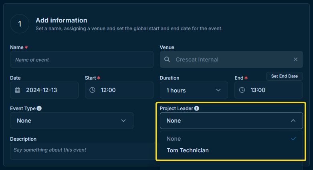Viewport: 313px width, 170px height.
Task: Click the Name of event field
Action: [x=82, y=59]
